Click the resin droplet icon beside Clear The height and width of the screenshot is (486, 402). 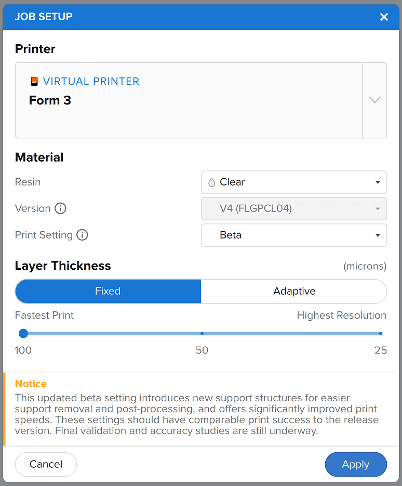point(211,182)
